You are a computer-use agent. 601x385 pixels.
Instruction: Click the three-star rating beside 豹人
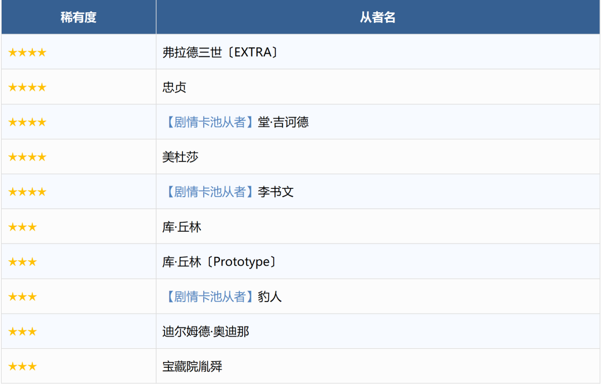[x=23, y=297]
